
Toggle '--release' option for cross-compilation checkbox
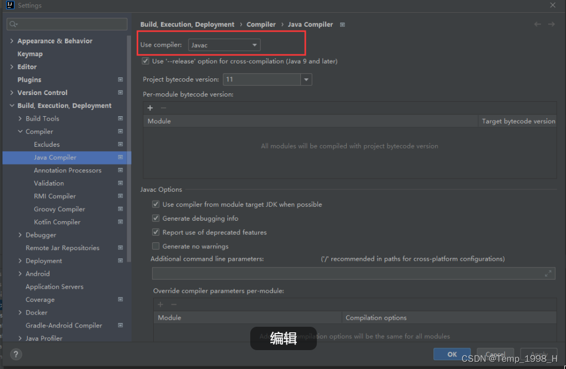pos(145,61)
